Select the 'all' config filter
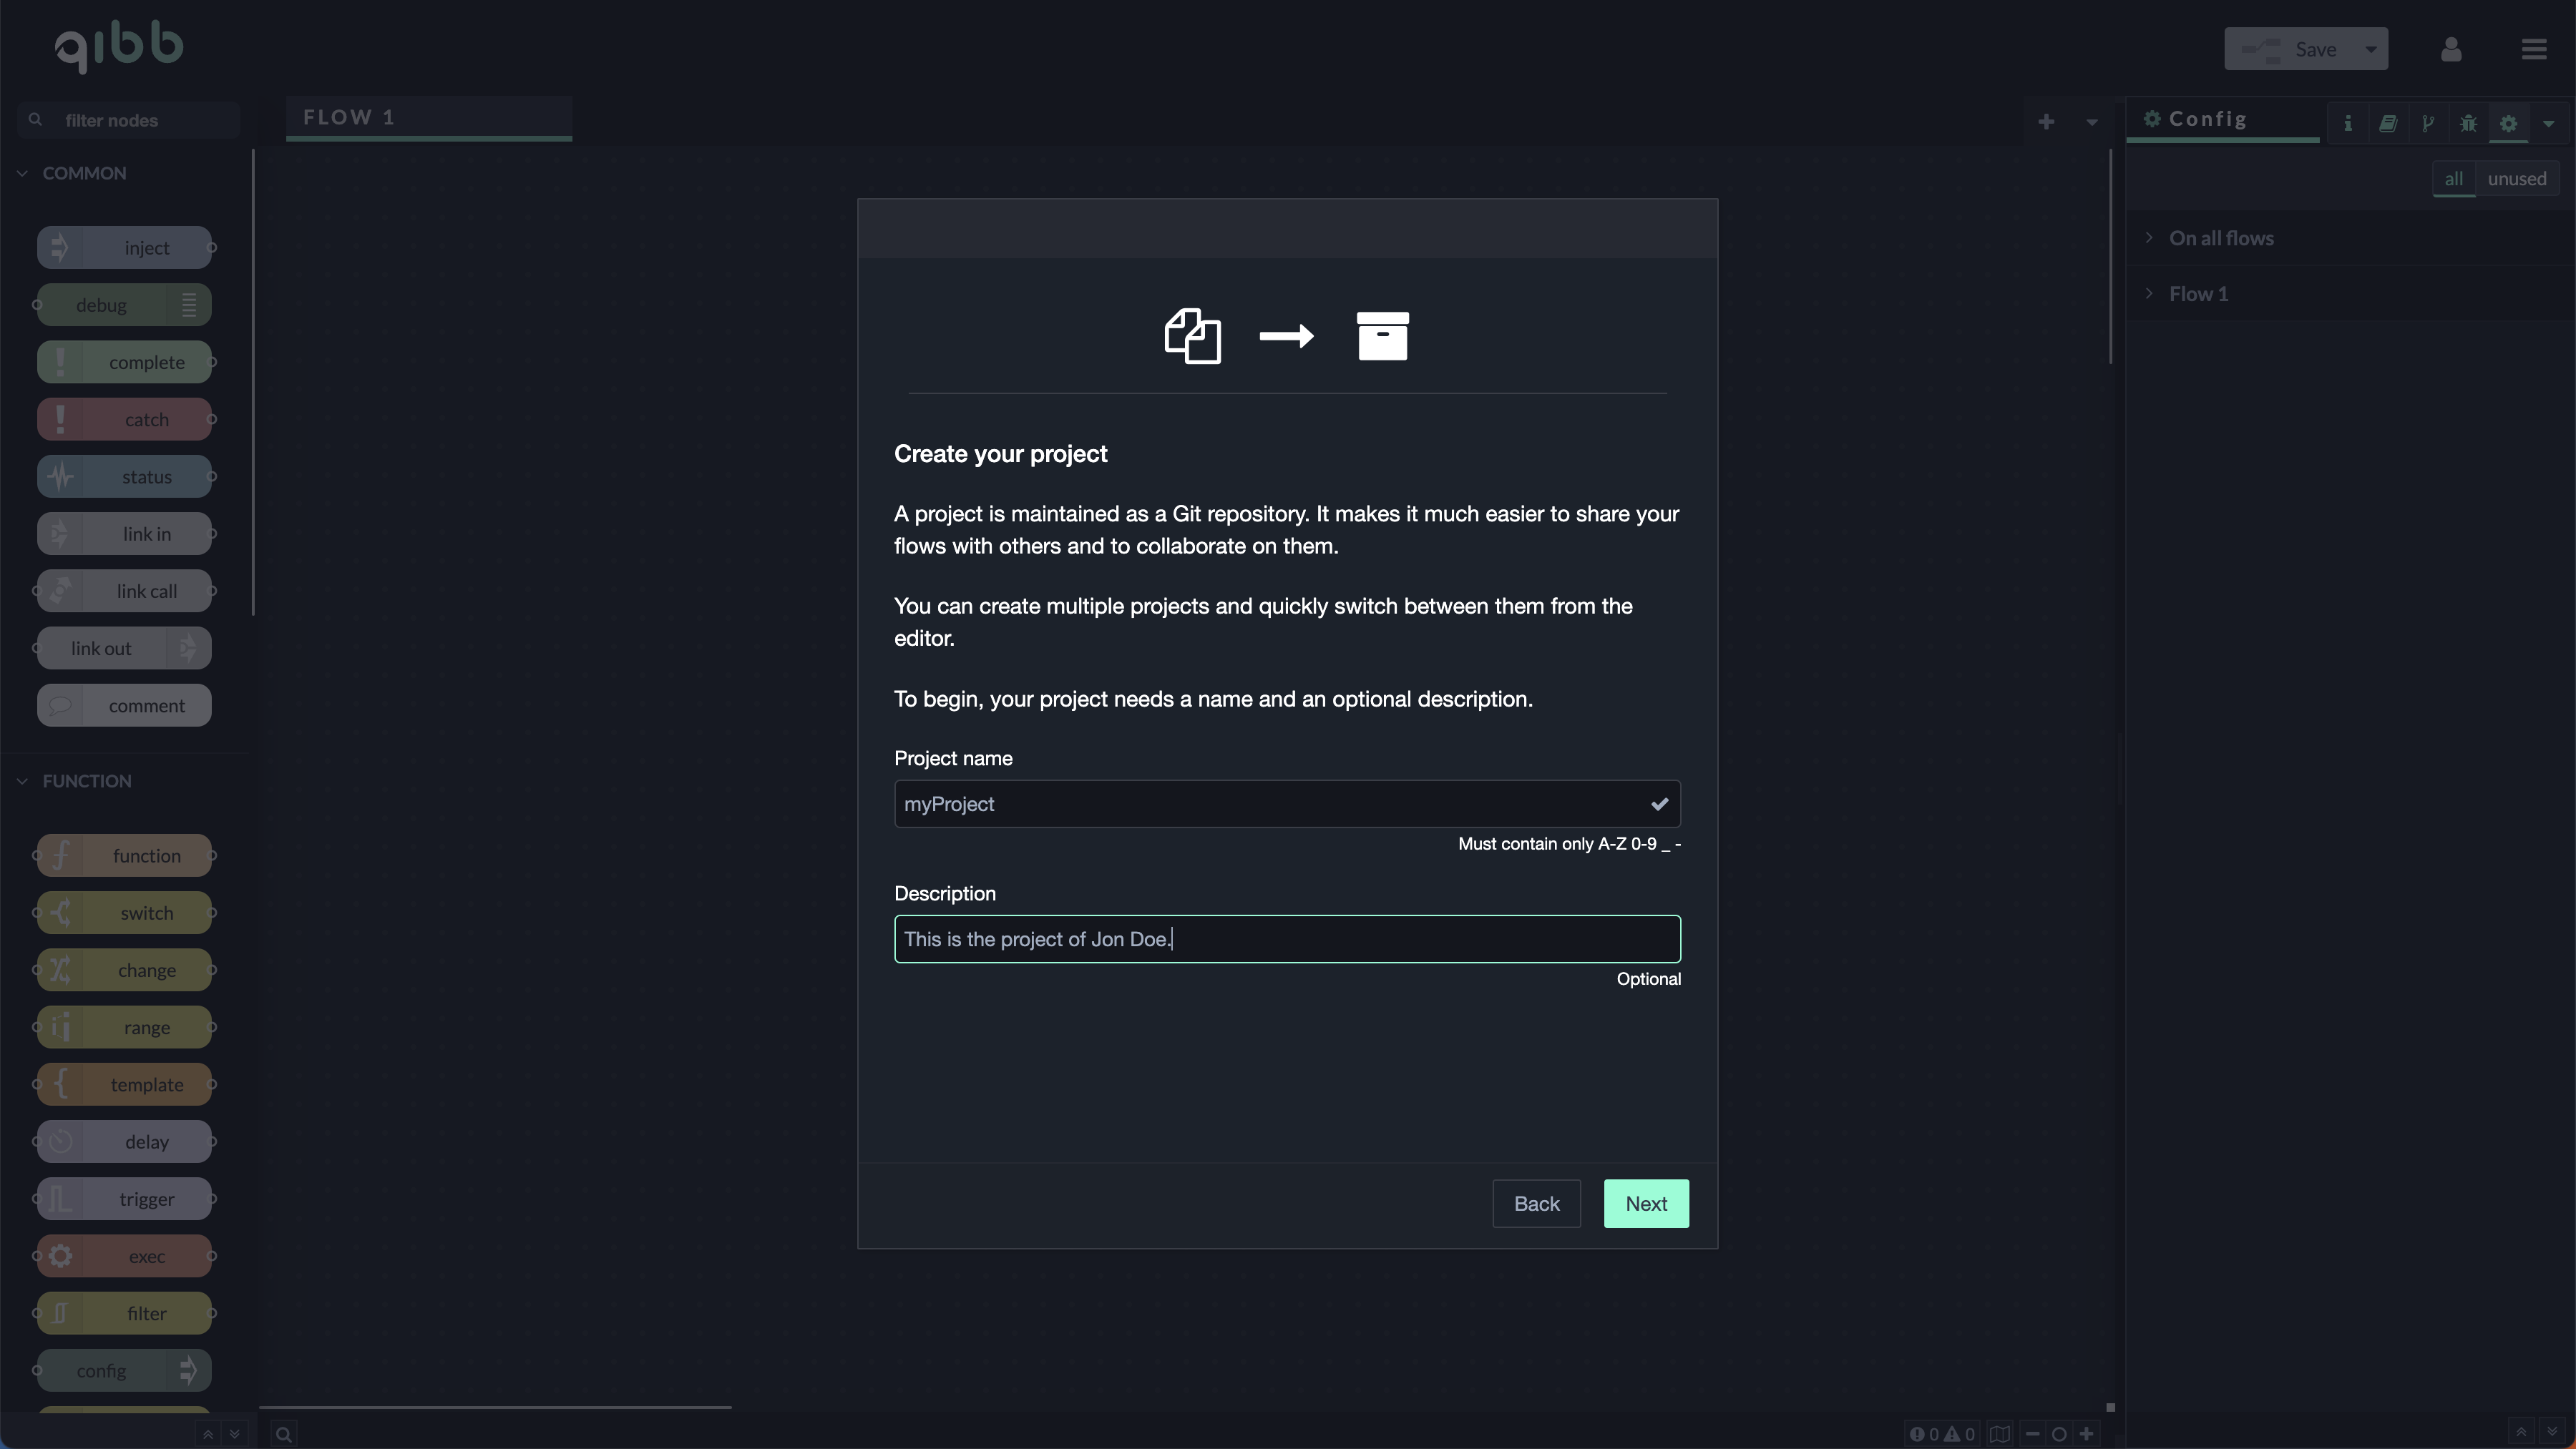The height and width of the screenshot is (1449, 2576). point(2453,179)
